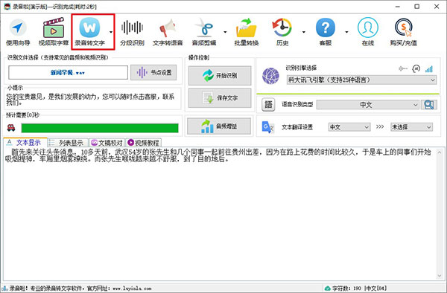Open the 未选择 translation target dropdown
This screenshot has height=293, width=447.
click(x=411, y=127)
